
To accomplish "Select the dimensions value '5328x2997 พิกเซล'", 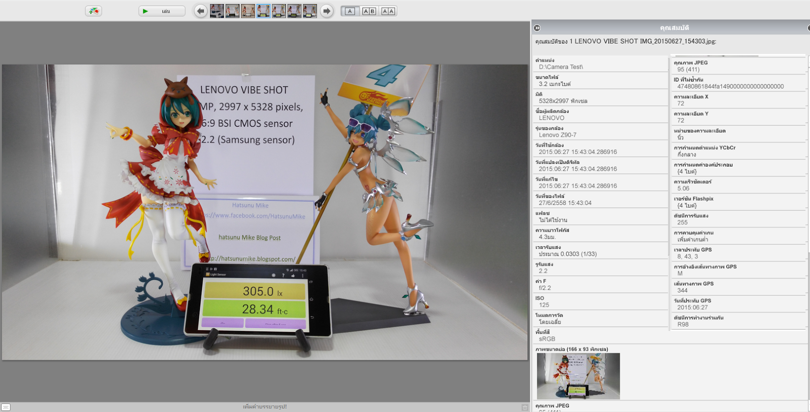I will pos(563,101).
